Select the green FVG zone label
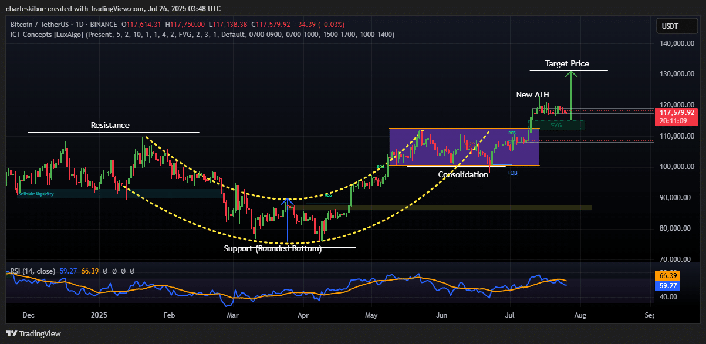706x344 pixels. coord(556,124)
